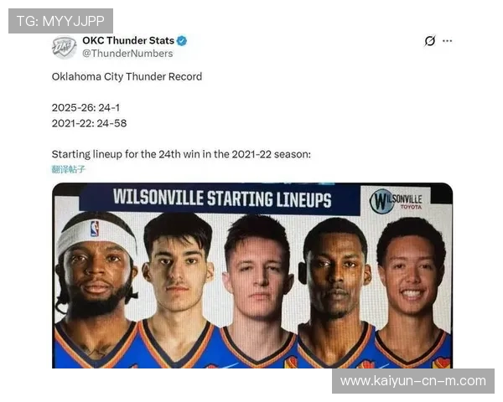503x402 pixels.
Task: Open the three-dot more options menu
Action: (x=447, y=41)
